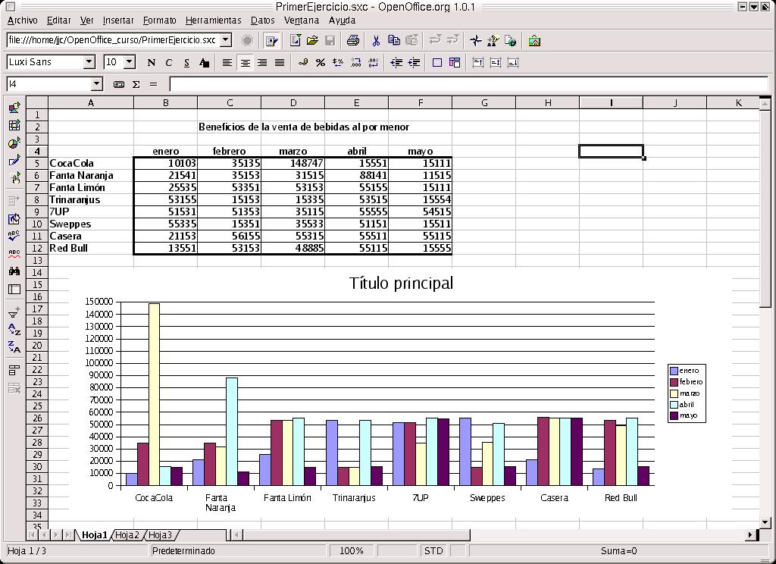The height and width of the screenshot is (564, 776).
Task: Toggle centered horizontal alignment
Action: click(x=245, y=62)
